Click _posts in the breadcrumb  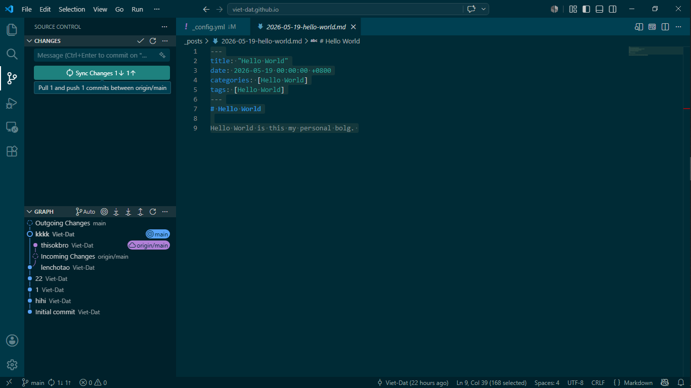(x=193, y=41)
